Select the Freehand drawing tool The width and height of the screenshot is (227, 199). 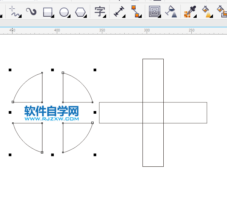(x=15, y=12)
